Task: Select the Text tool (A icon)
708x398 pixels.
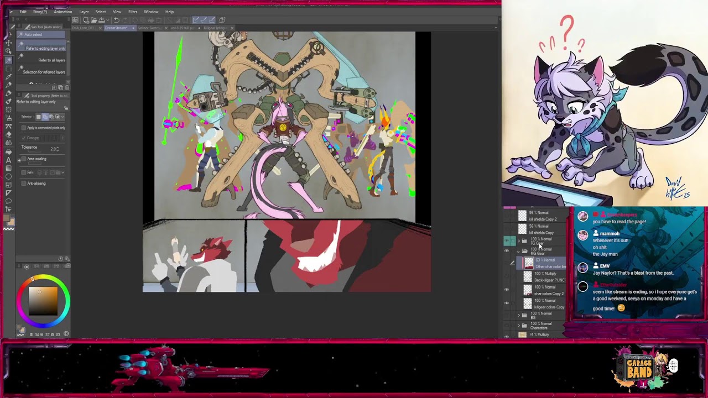Action: coord(9,160)
